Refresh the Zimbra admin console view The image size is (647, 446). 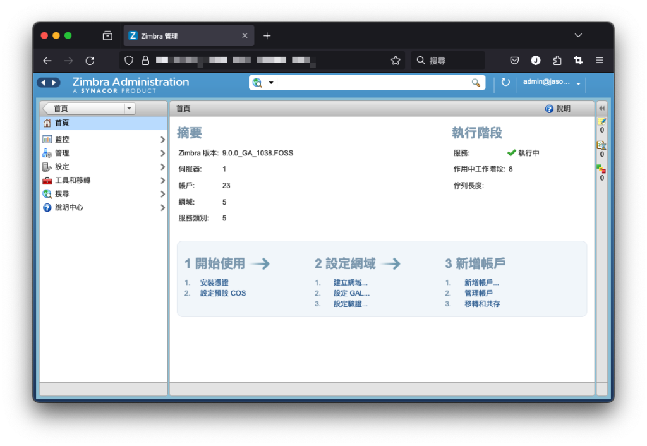tap(505, 82)
